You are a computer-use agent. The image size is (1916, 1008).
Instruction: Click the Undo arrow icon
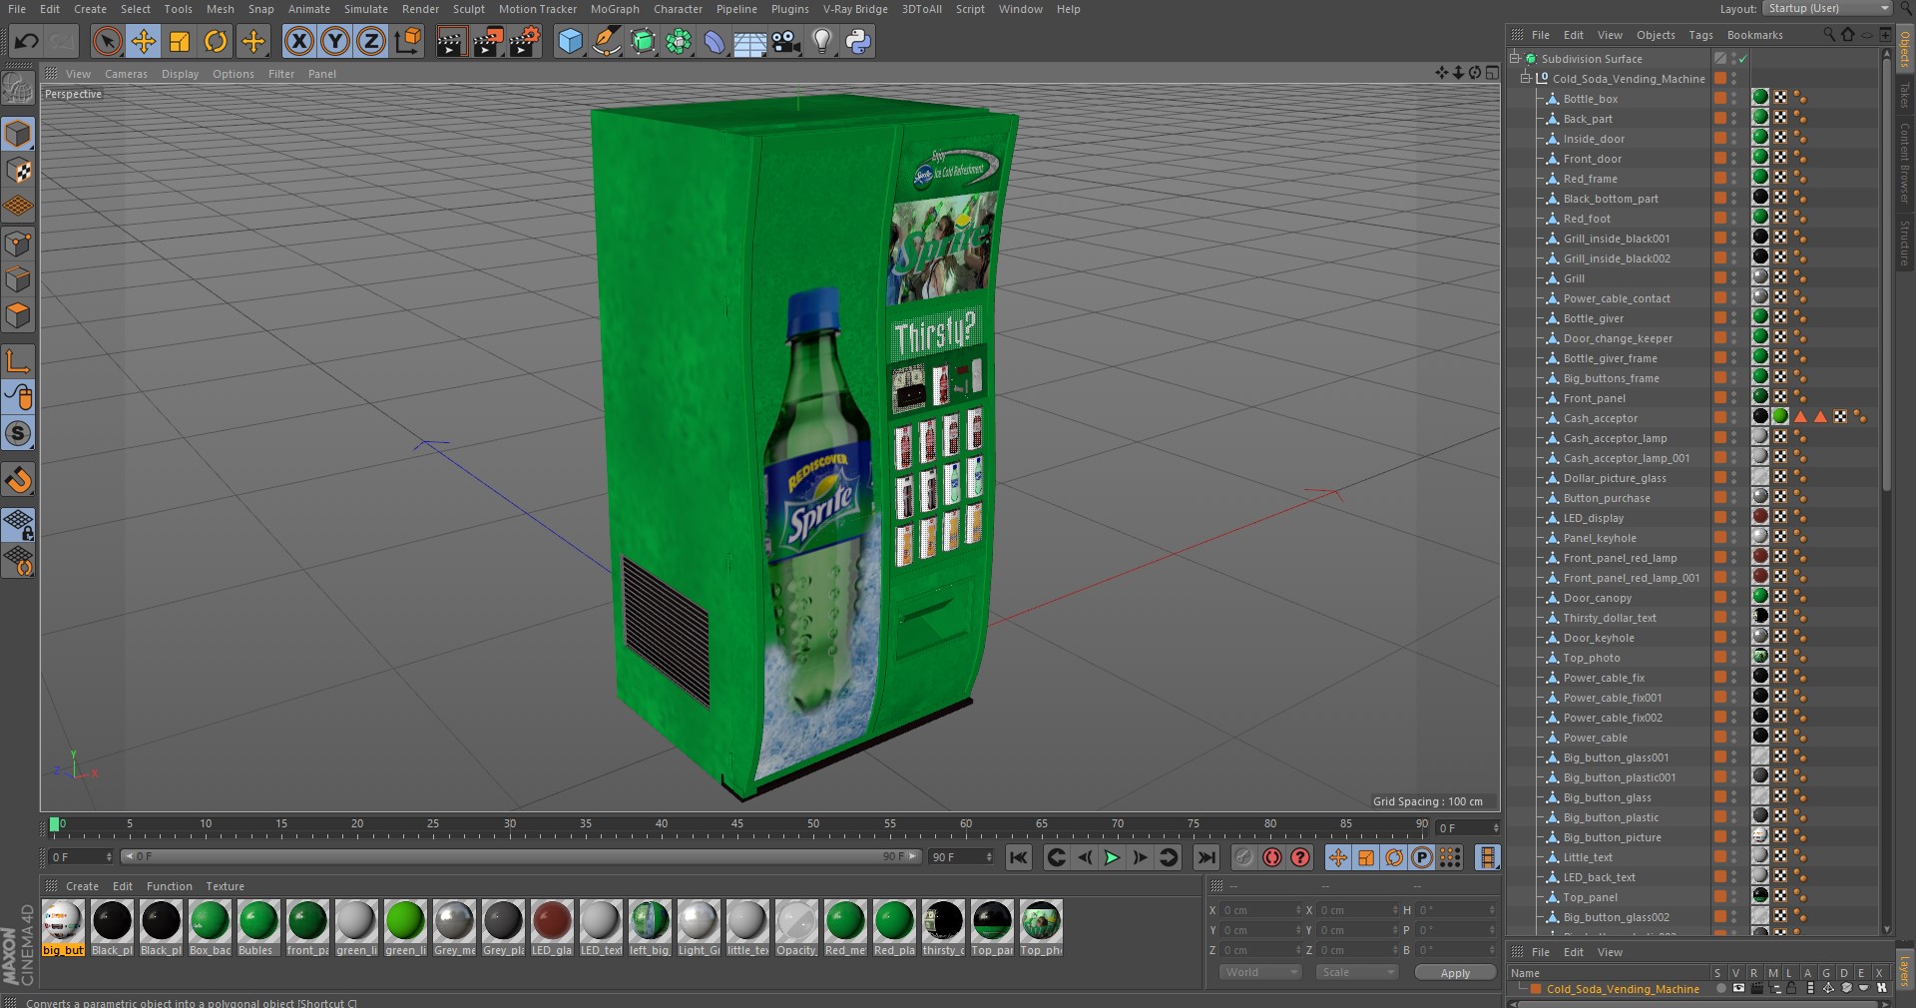27,41
